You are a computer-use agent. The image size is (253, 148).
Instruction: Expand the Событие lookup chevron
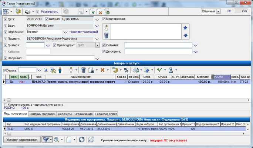pos(196,45)
